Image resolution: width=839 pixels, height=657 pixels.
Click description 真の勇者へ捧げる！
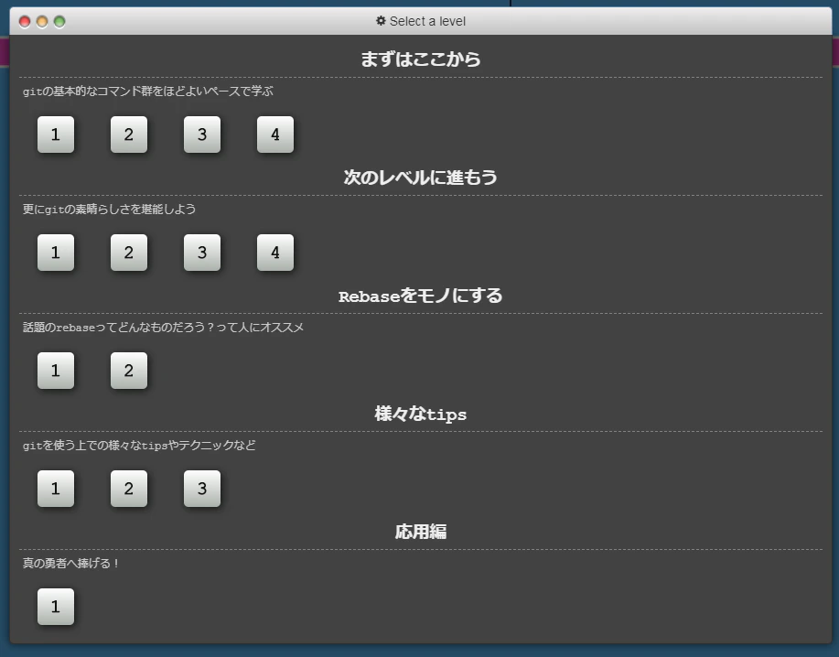(70, 564)
